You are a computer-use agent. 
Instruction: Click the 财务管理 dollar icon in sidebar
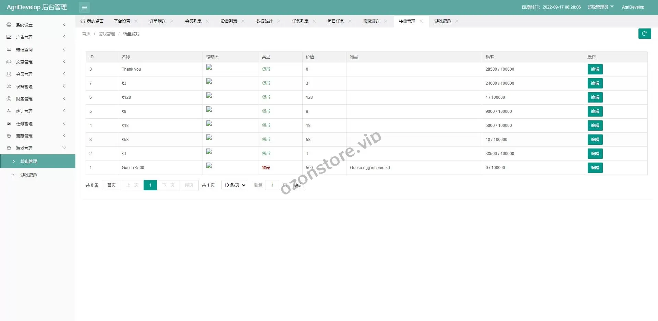coord(9,99)
